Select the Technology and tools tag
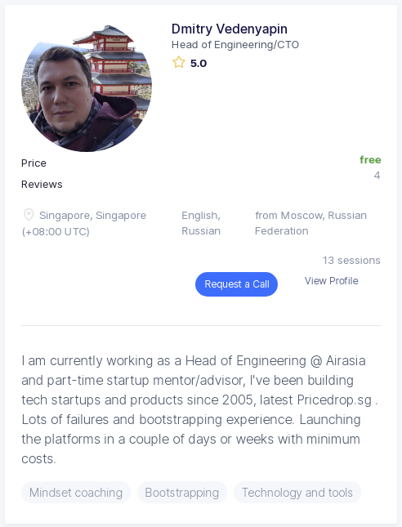Viewport: 402px width, 527px height. pyautogui.click(x=297, y=493)
